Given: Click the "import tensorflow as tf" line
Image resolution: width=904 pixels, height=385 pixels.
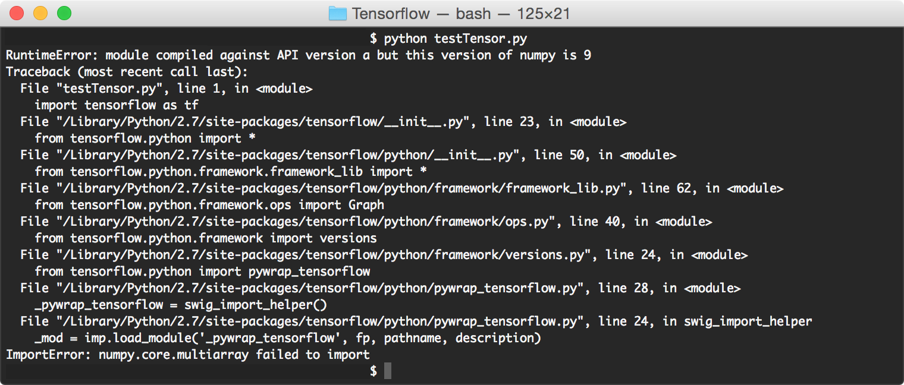Looking at the screenshot, I should [117, 105].
